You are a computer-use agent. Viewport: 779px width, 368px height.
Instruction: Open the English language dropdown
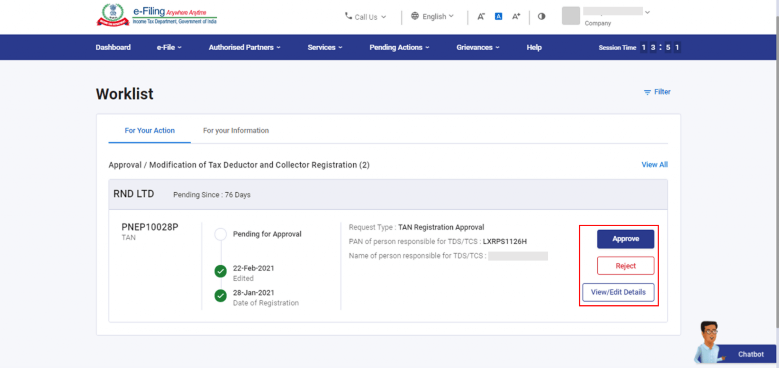pyautogui.click(x=433, y=17)
